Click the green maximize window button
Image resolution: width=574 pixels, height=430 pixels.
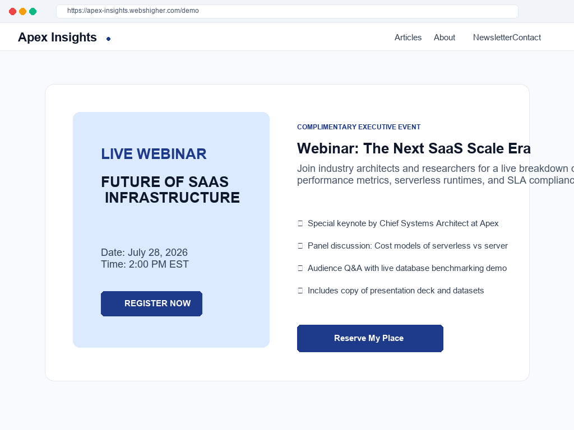[33, 11]
